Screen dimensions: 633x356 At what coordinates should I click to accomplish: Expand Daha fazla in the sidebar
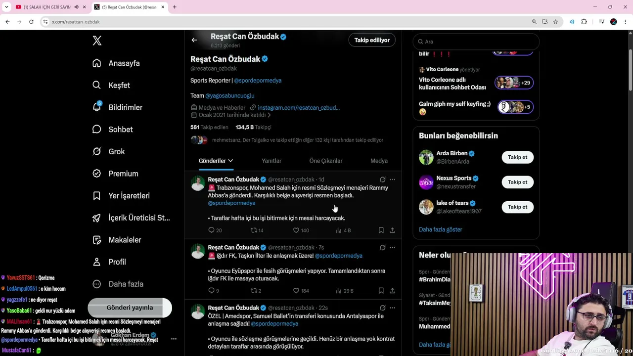(119, 284)
